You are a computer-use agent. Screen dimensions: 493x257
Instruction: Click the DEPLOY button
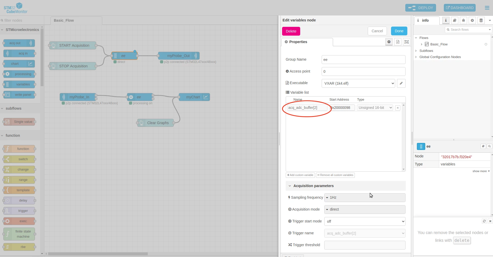click(421, 8)
